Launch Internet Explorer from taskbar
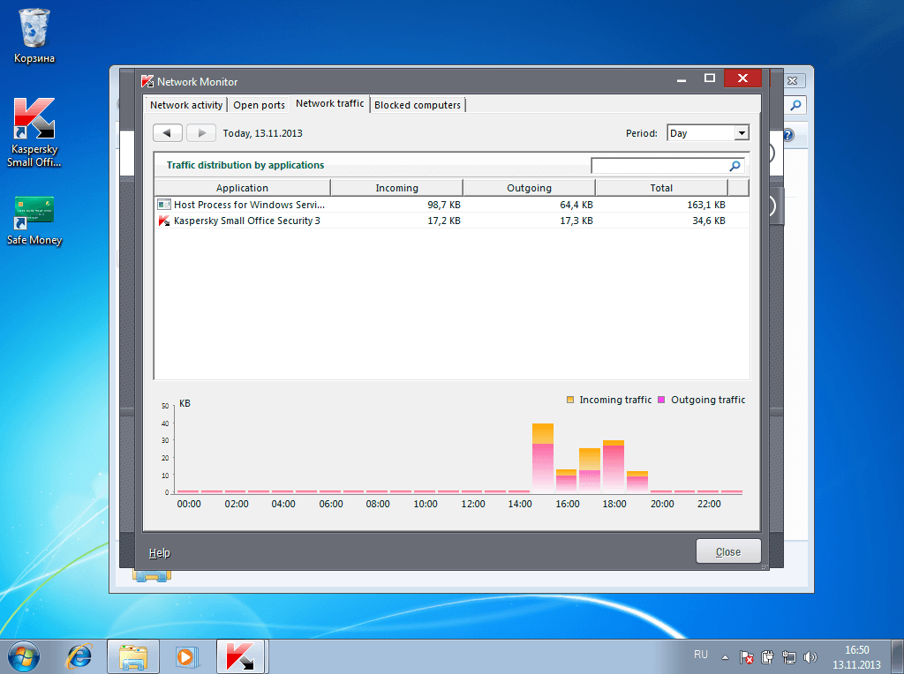The height and width of the screenshot is (674, 904). 79,656
